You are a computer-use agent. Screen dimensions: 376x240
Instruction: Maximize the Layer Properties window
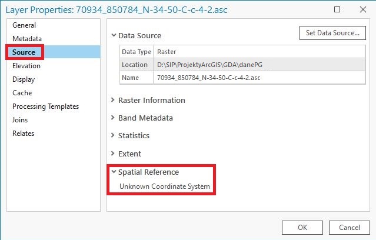337,9
